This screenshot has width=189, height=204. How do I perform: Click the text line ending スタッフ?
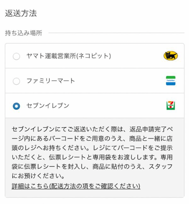(92, 166)
